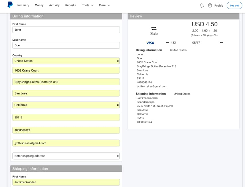Viewport: 245px width, 187px height.
Task: Click the three-dot icon beside card expiry
Action: click(221, 43)
